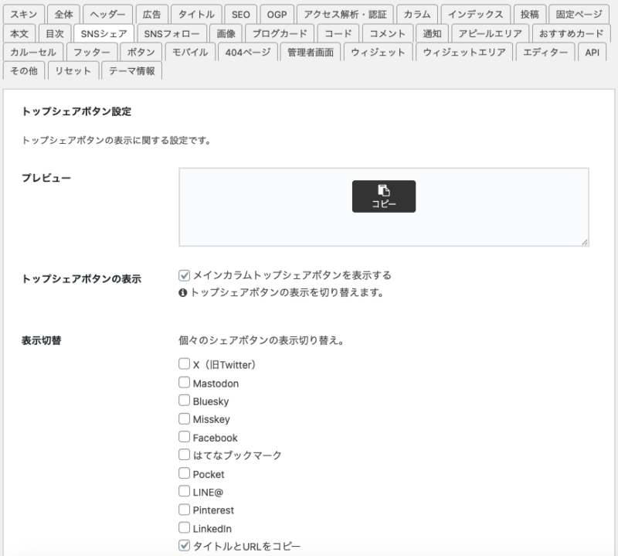Enable the Facebook share checkbox

click(184, 436)
